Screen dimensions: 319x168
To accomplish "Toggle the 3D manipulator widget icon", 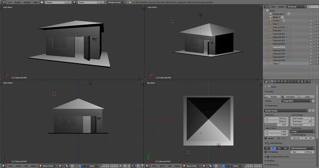I will [76, 166].
